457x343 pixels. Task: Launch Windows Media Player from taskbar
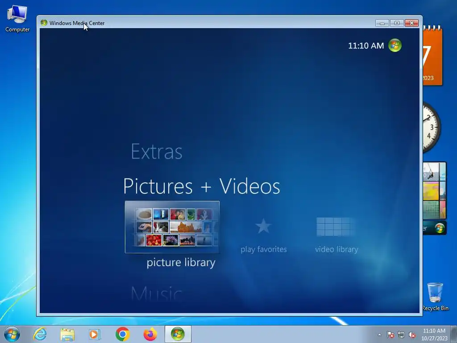pyautogui.click(x=95, y=334)
